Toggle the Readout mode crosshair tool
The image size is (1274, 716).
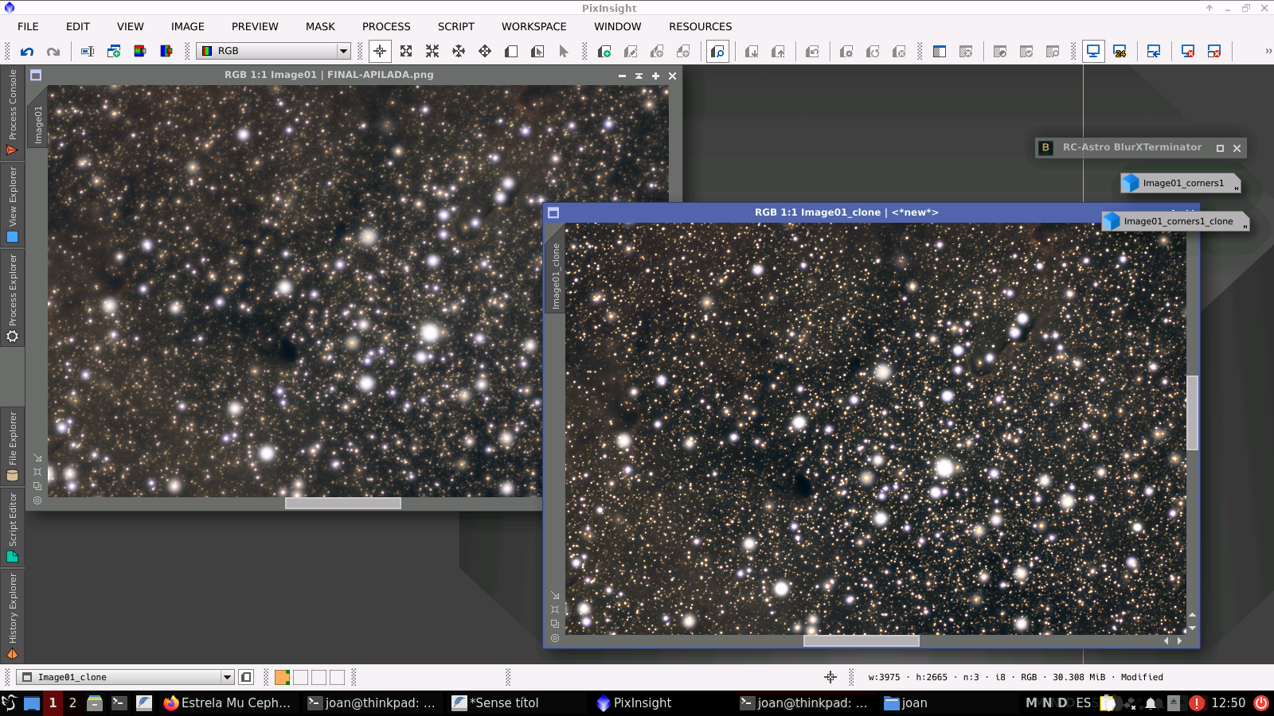[380, 52]
